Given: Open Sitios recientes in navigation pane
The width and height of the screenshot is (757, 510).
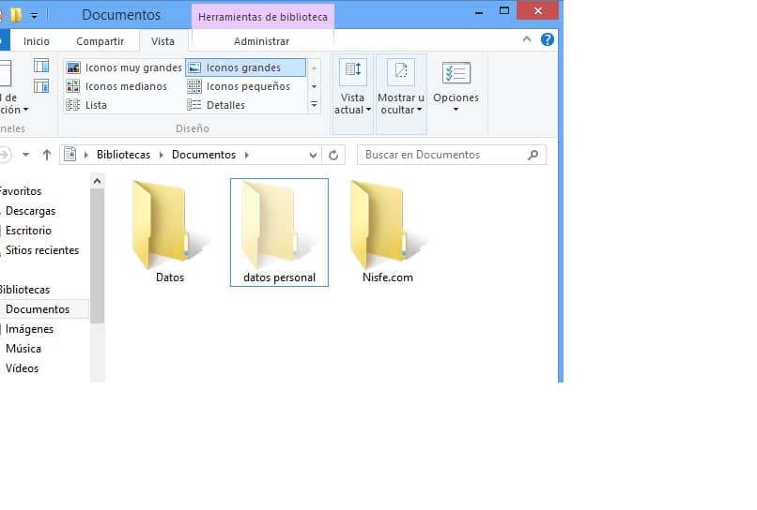Looking at the screenshot, I should pyautogui.click(x=42, y=250).
